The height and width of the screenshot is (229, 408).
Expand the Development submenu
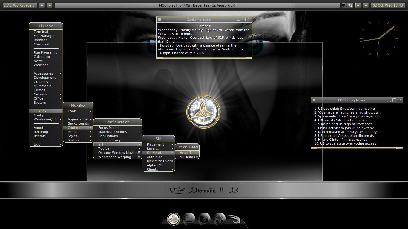[x=46, y=78]
